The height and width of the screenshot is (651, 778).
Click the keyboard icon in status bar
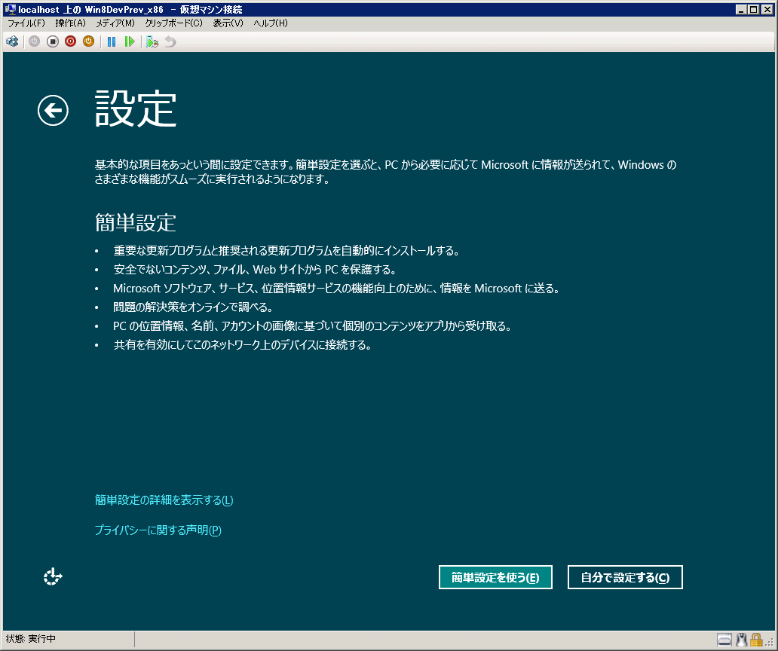724,640
